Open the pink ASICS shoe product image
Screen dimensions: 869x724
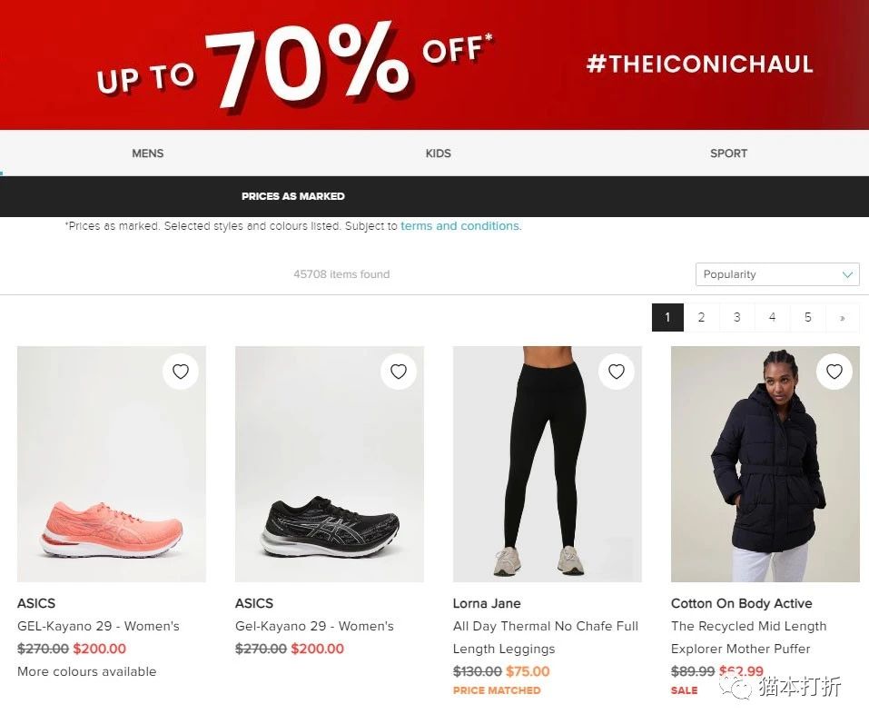pos(112,464)
